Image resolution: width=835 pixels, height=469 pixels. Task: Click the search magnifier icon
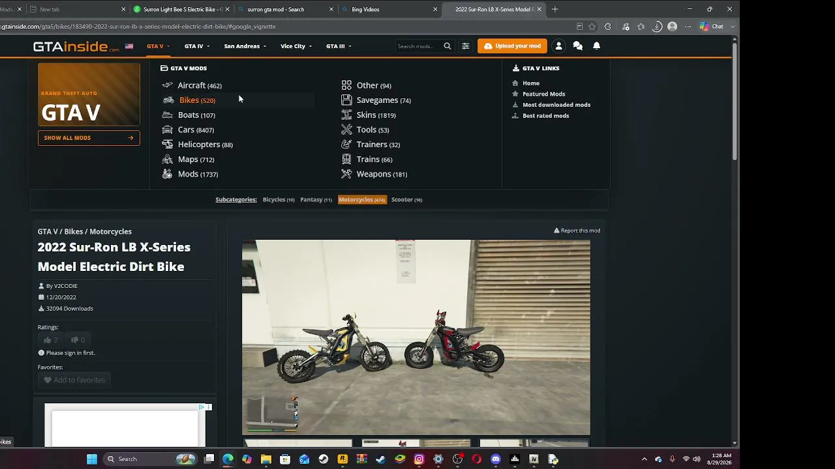(448, 46)
